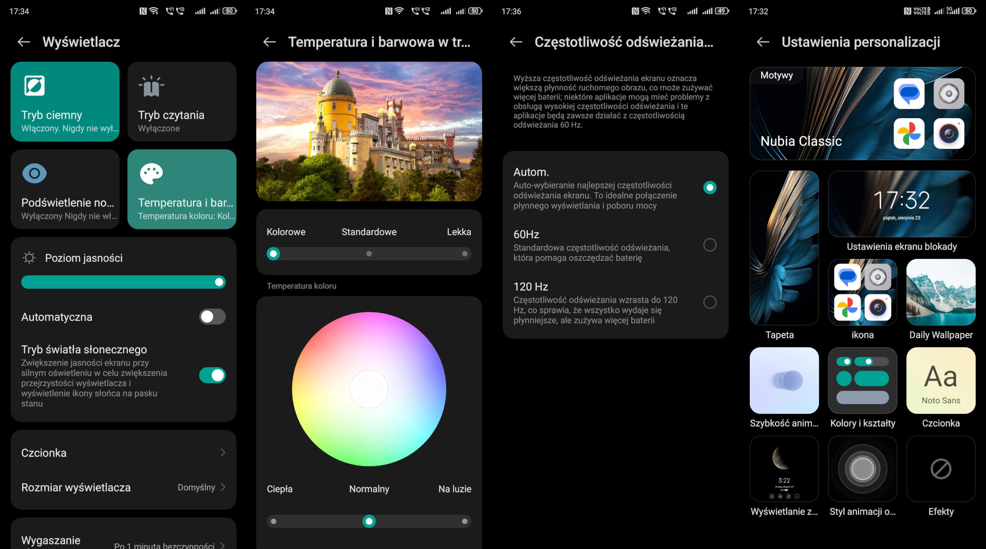Open Rozmiar wyświetlacza Domyślny chevron
Image resolution: width=986 pixels, height=549 pixels.
(x=222, y=487)
